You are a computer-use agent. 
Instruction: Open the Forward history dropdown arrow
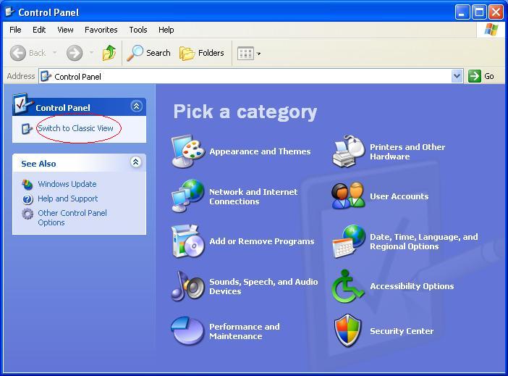[x=92, y=53]
